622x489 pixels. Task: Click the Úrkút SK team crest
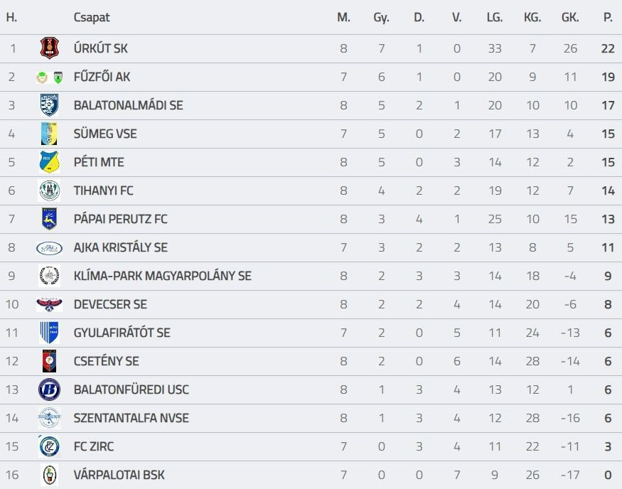pyautogui.click(x=49, y=48)
